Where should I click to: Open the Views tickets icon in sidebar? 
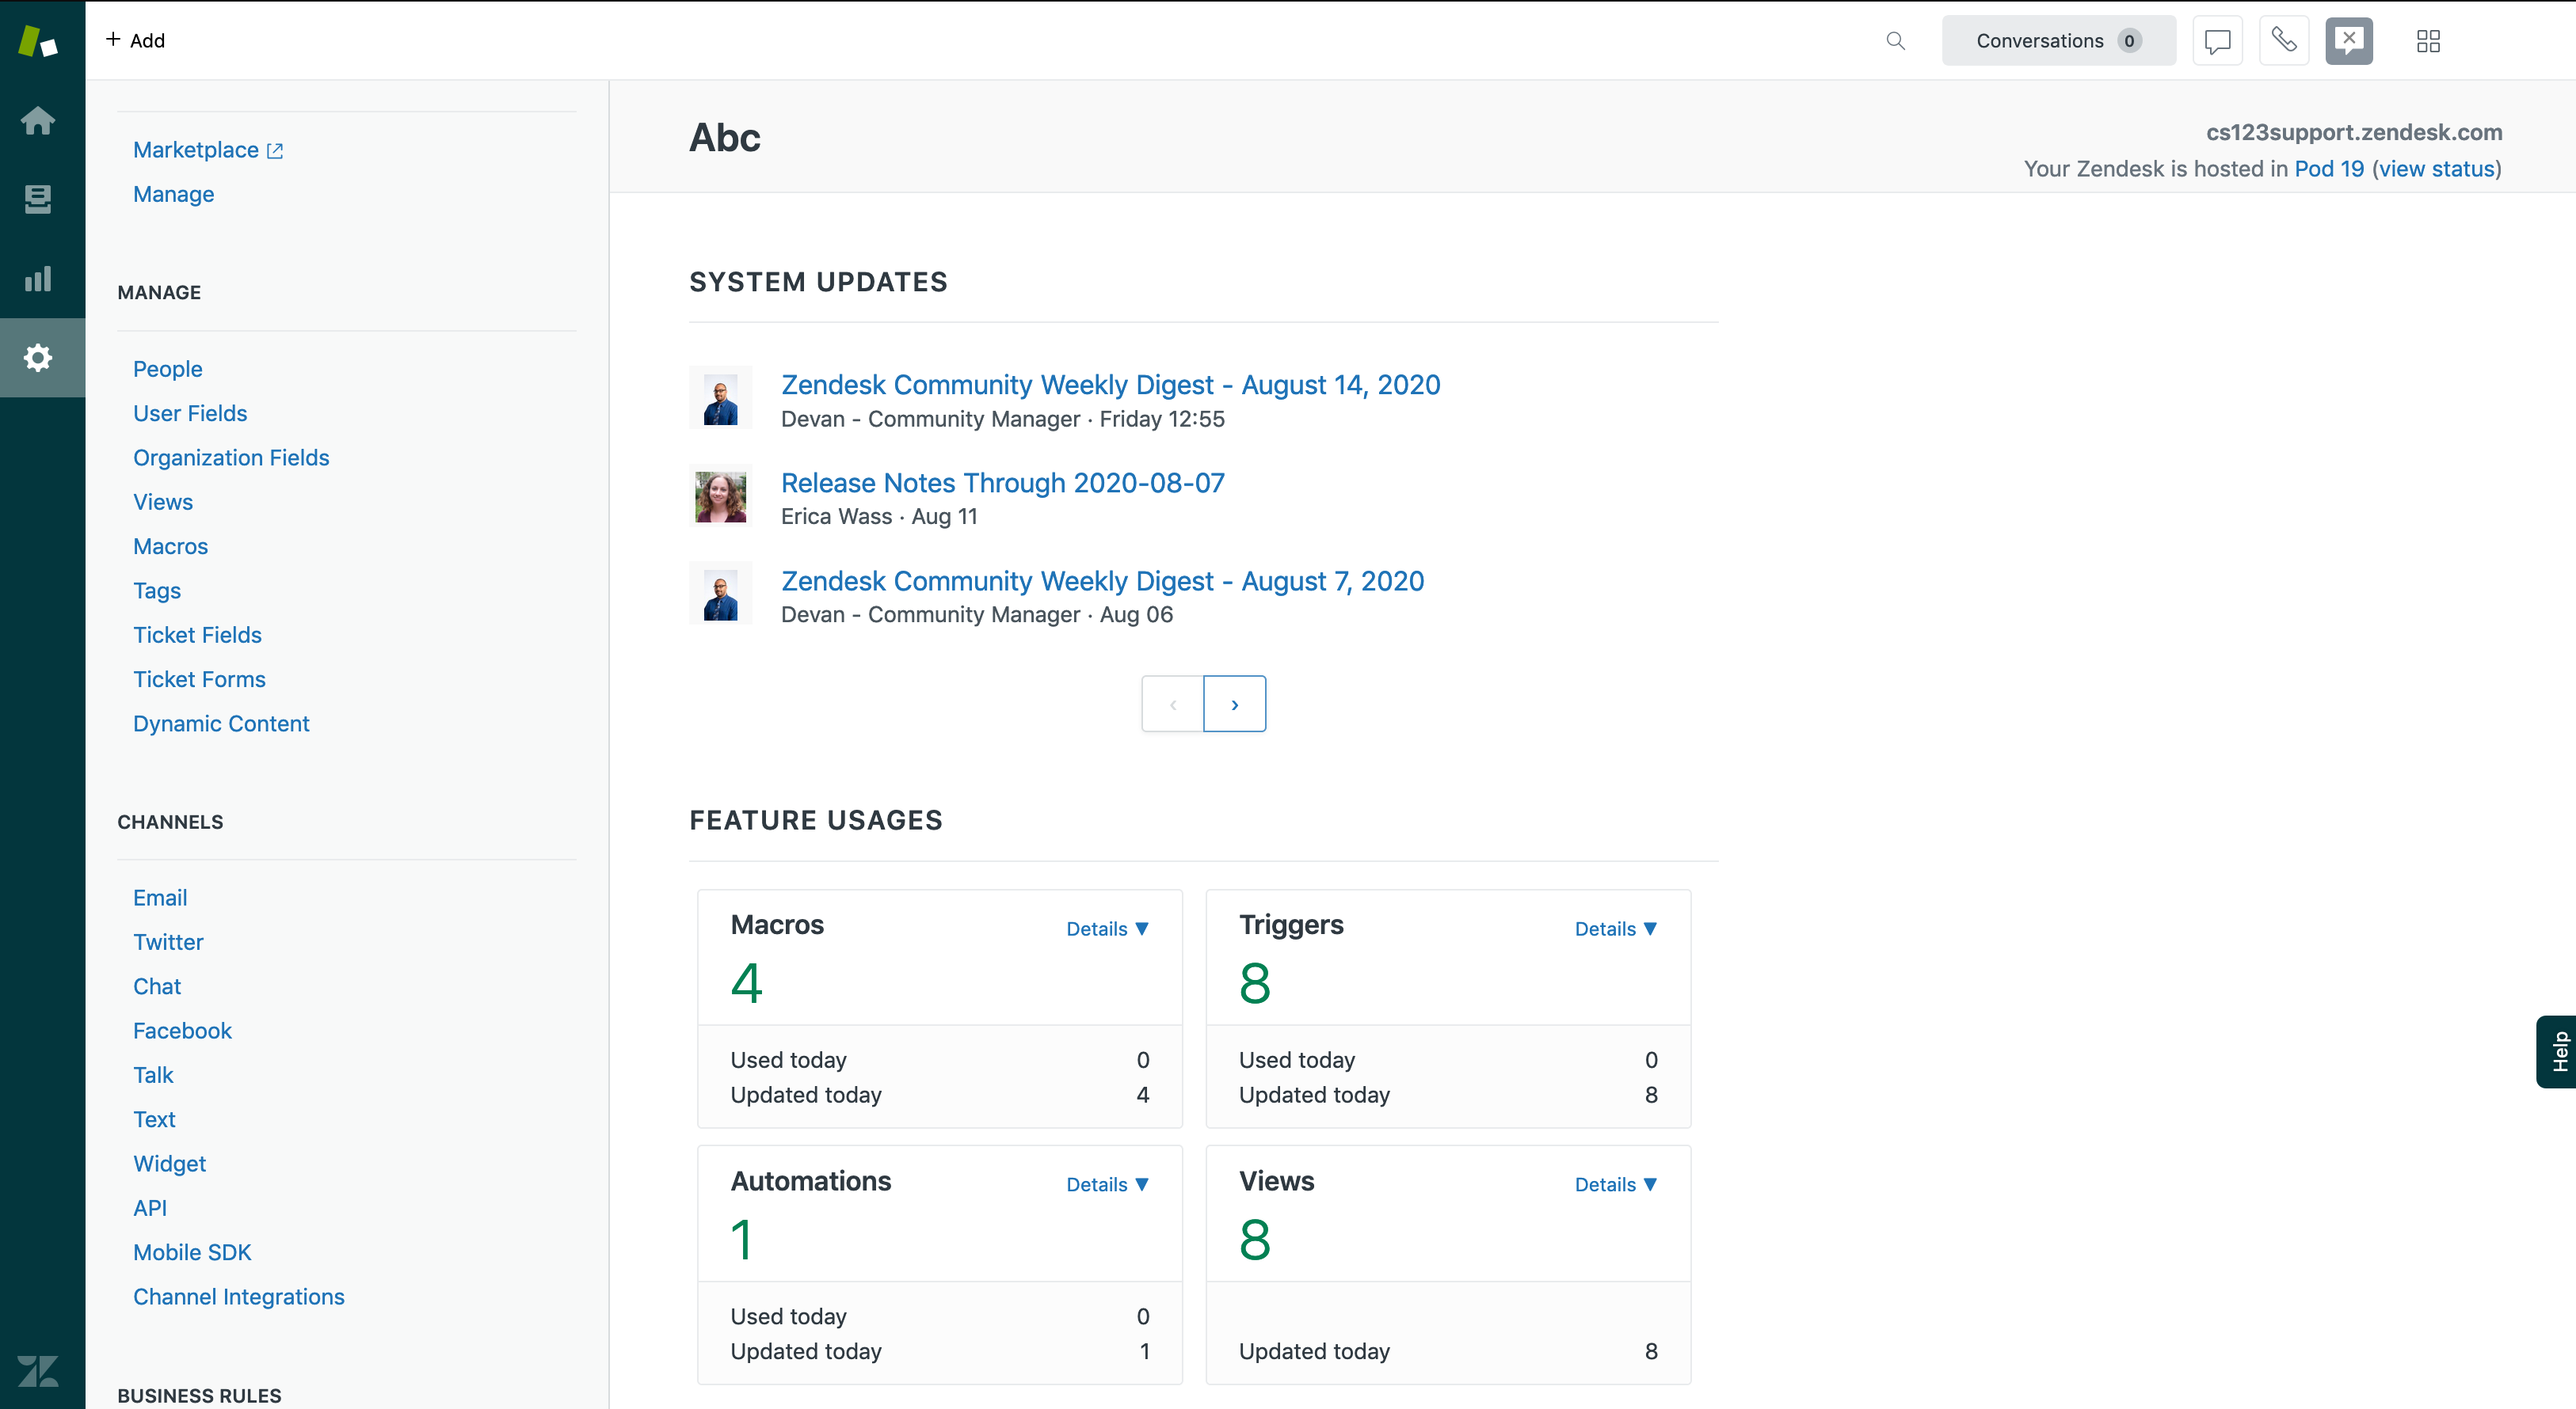point(38,199)
